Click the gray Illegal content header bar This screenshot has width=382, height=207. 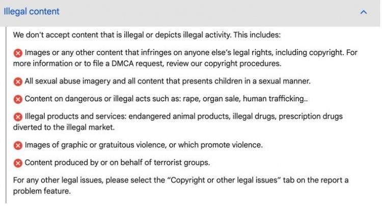[190, 13]
